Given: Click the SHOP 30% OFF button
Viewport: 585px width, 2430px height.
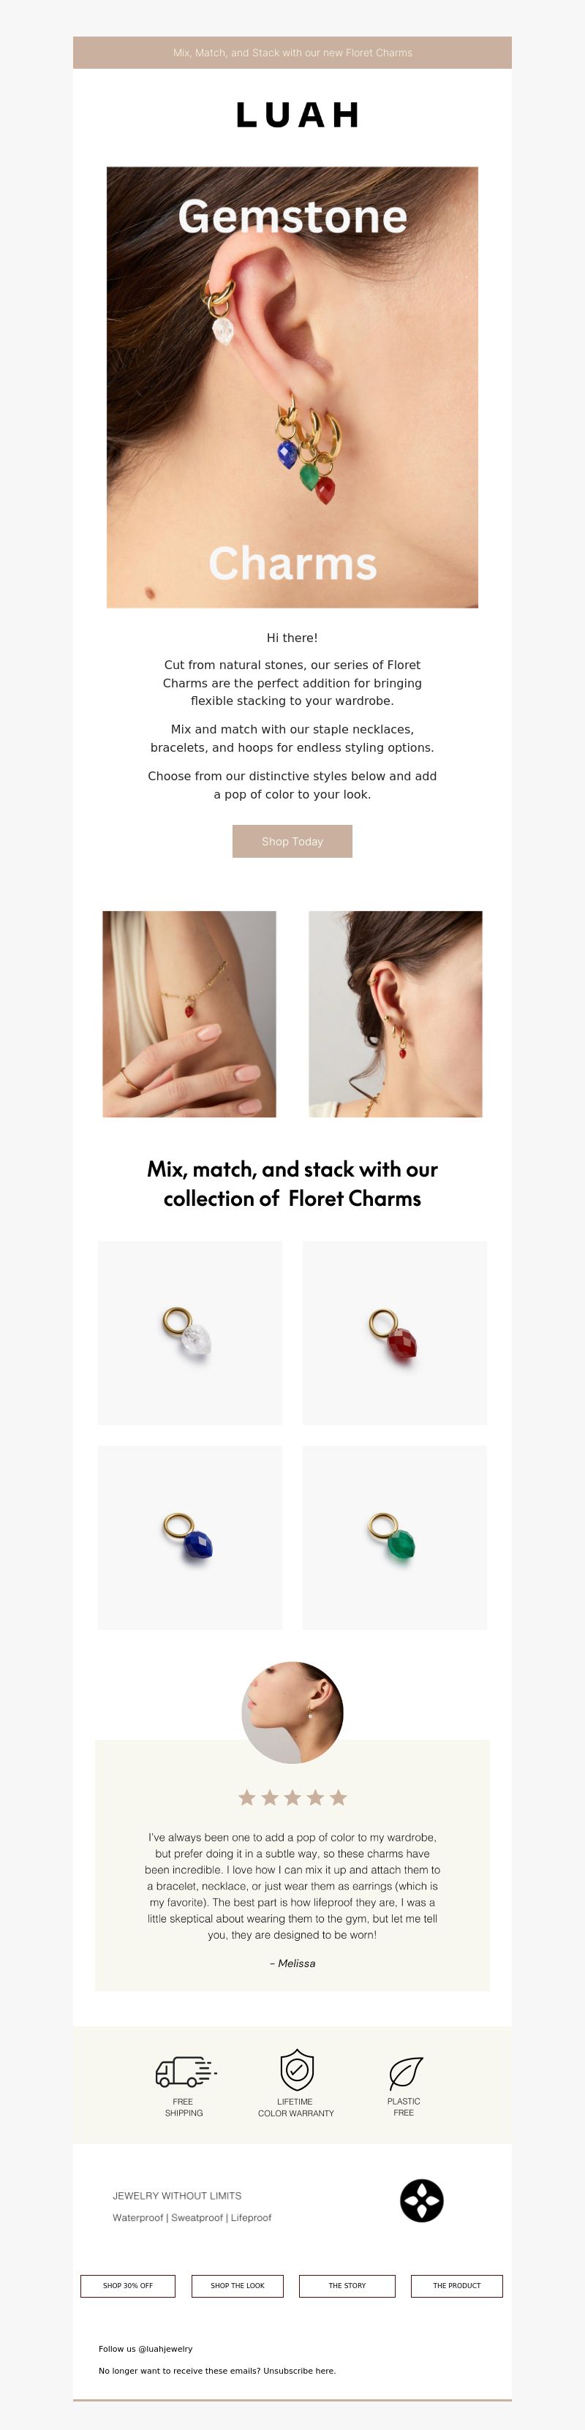Looking at the screenshot, I should 127,2286.
